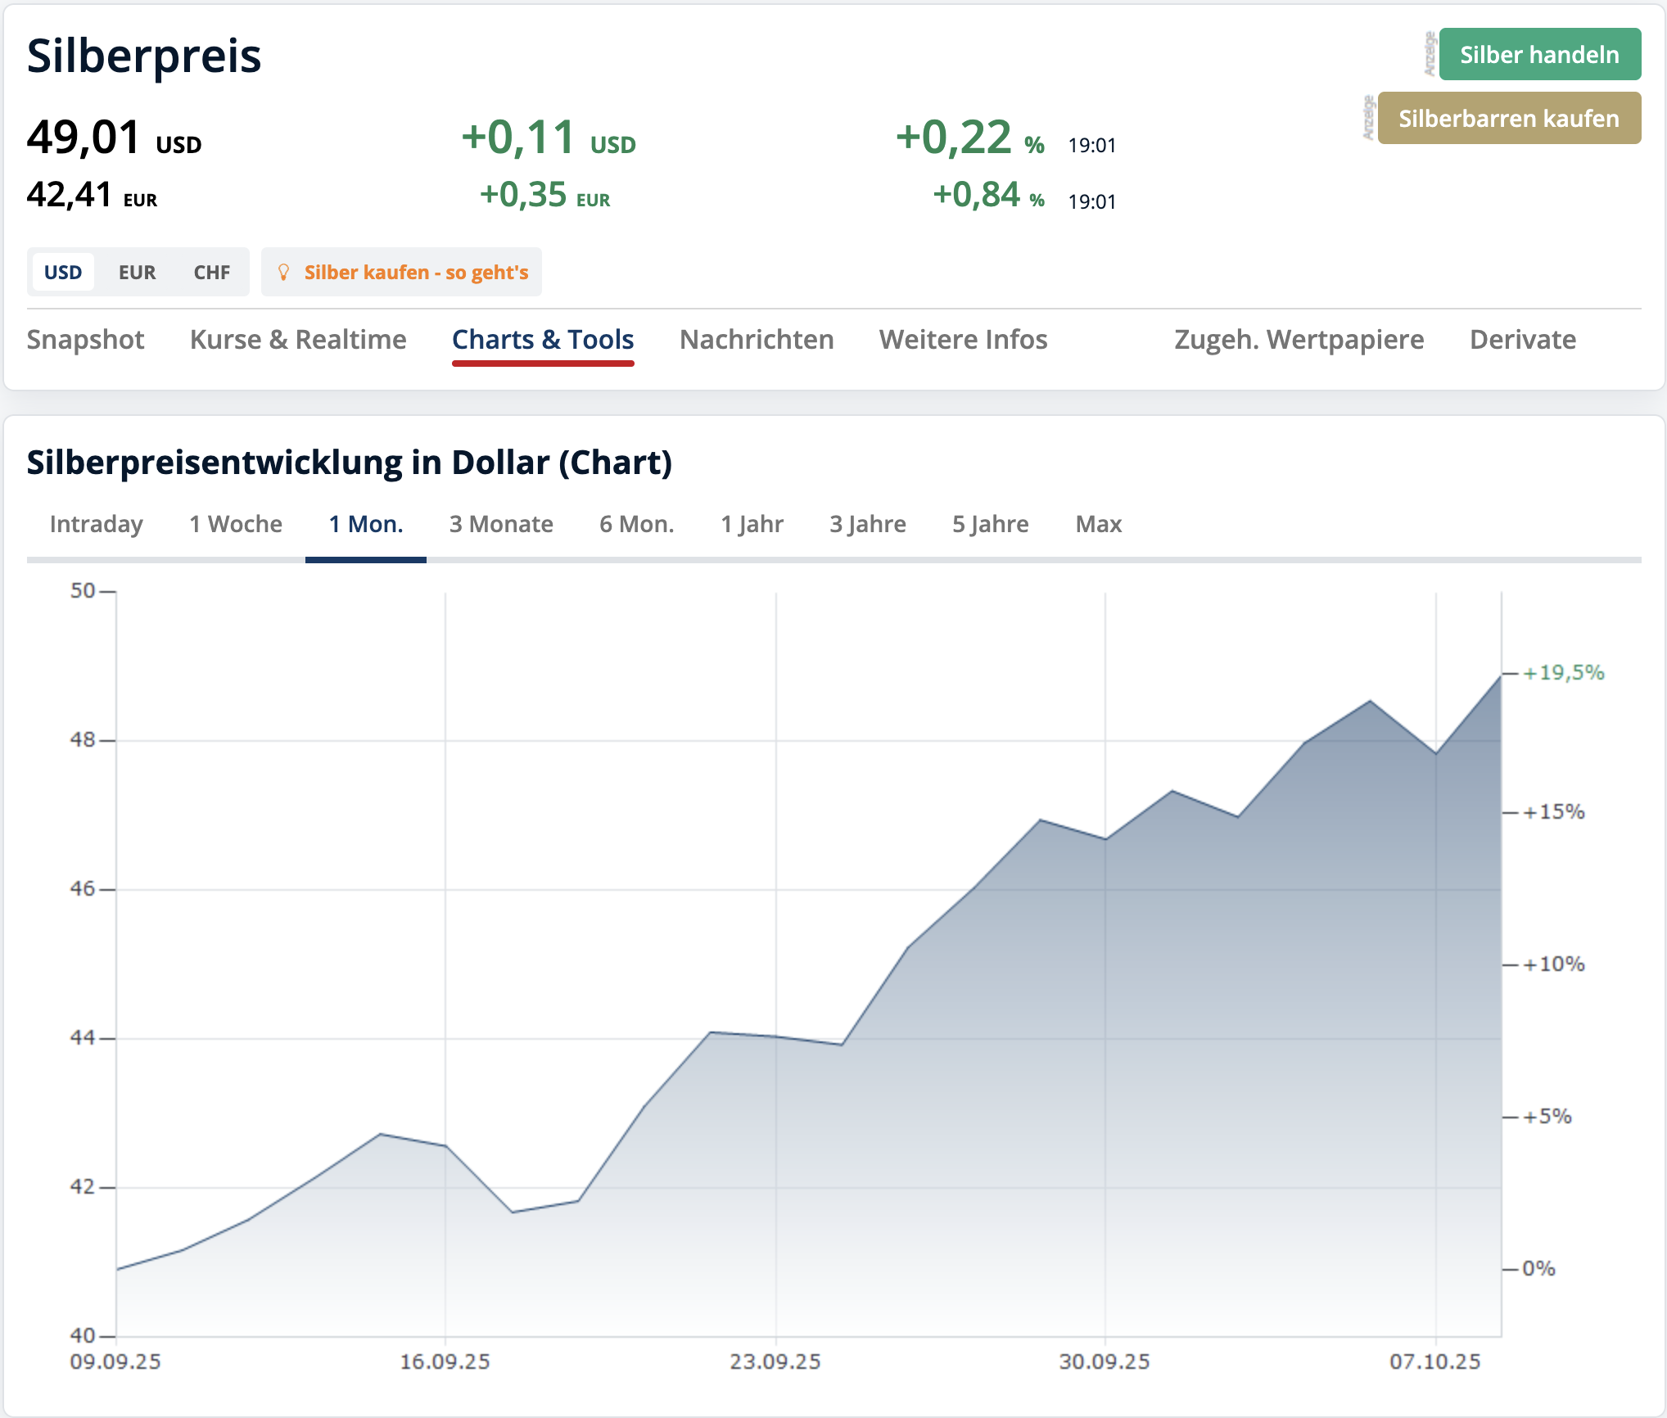Click the lightbulb icon beside Silber kaufen
This screenshot has height=1418, width=1667.
click(x=283, y=273)
